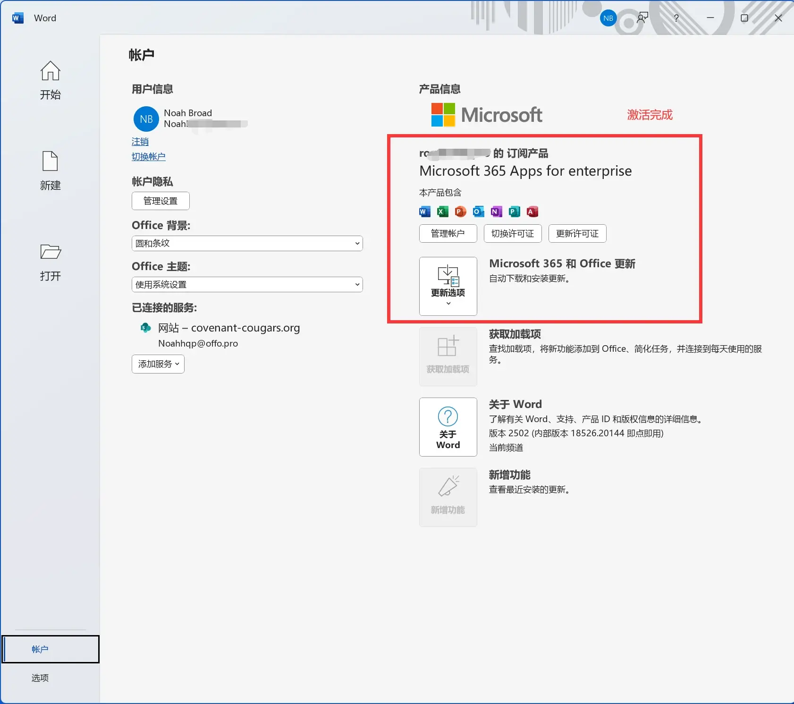Click the NB user avatar circle
The height and width of the screenshot is (704, 794).
coord(146,119)
